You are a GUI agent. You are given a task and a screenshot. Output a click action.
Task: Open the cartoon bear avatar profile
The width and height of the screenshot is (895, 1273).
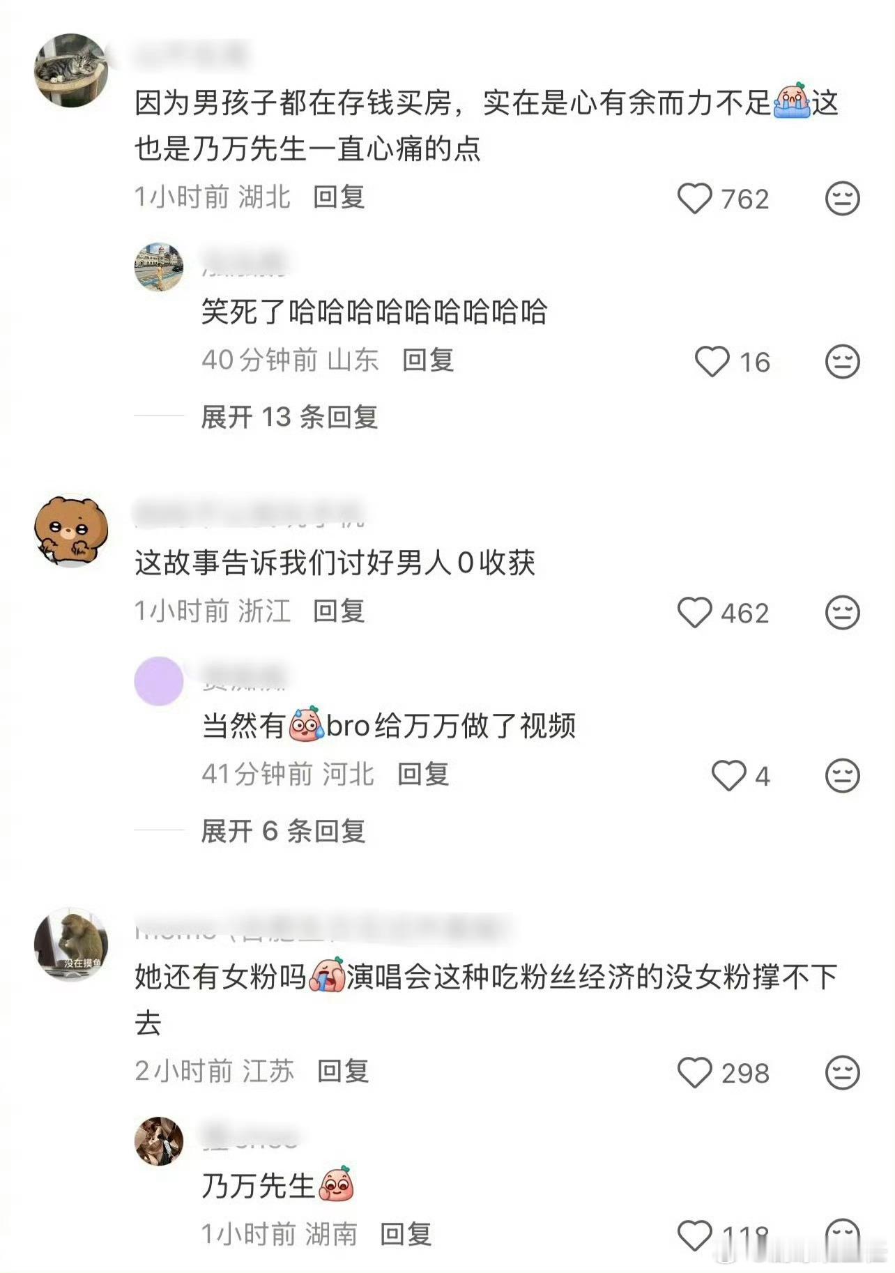pyautogui.click(x=71, y=531)
